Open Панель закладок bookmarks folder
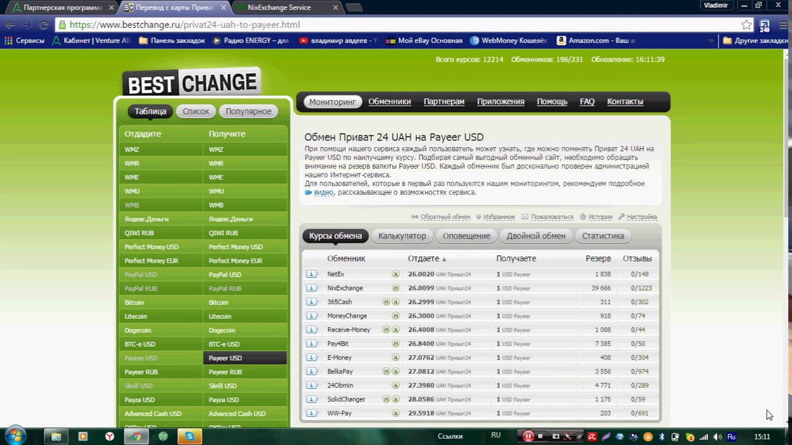The image size is (792, 445). point(172,40)
